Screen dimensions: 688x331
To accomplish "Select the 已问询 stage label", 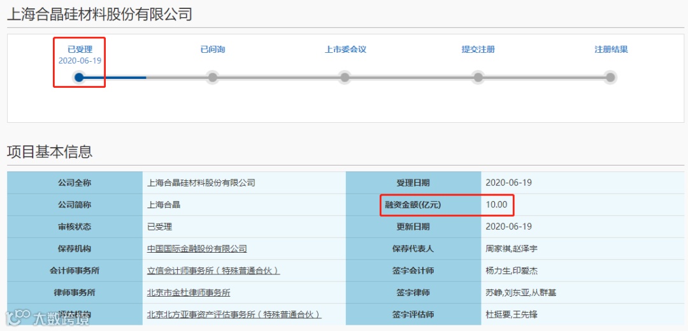I will (x=213, y=50).
